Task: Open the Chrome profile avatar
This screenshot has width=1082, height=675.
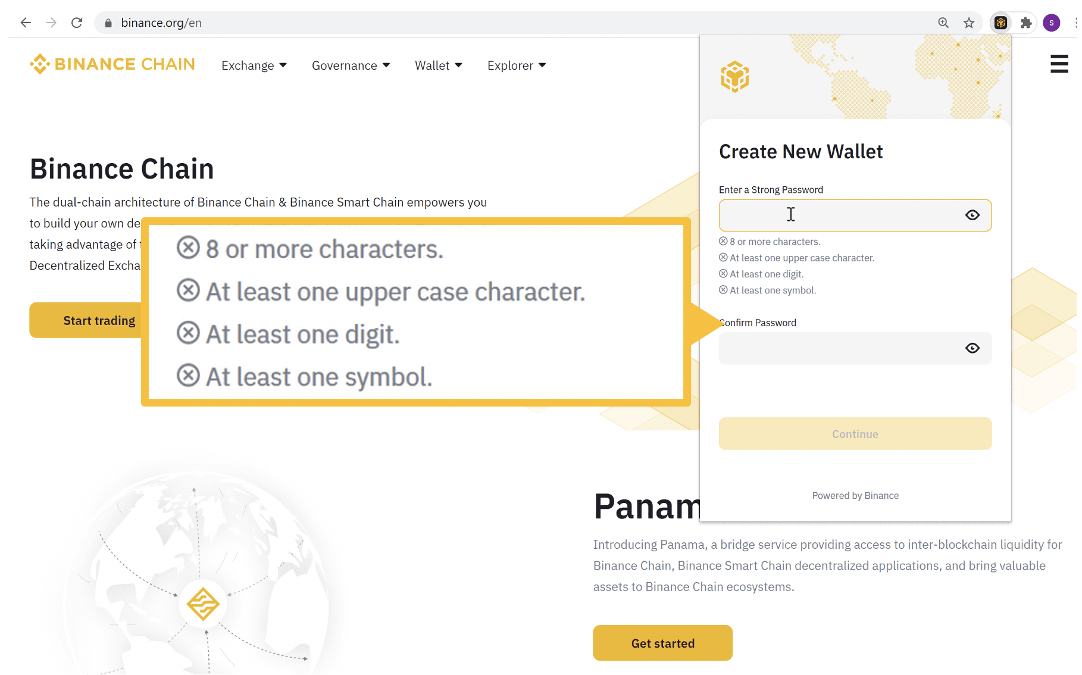Action: click(x=1052, y=23)
